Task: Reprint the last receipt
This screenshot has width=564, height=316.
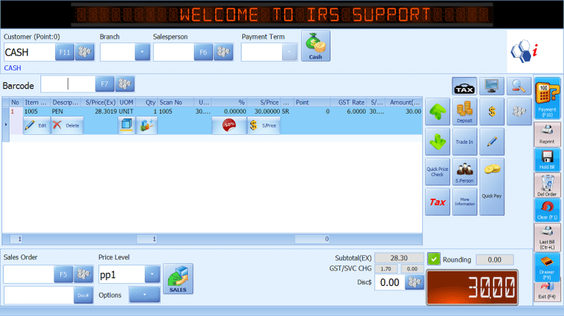Action: point(547,134)
